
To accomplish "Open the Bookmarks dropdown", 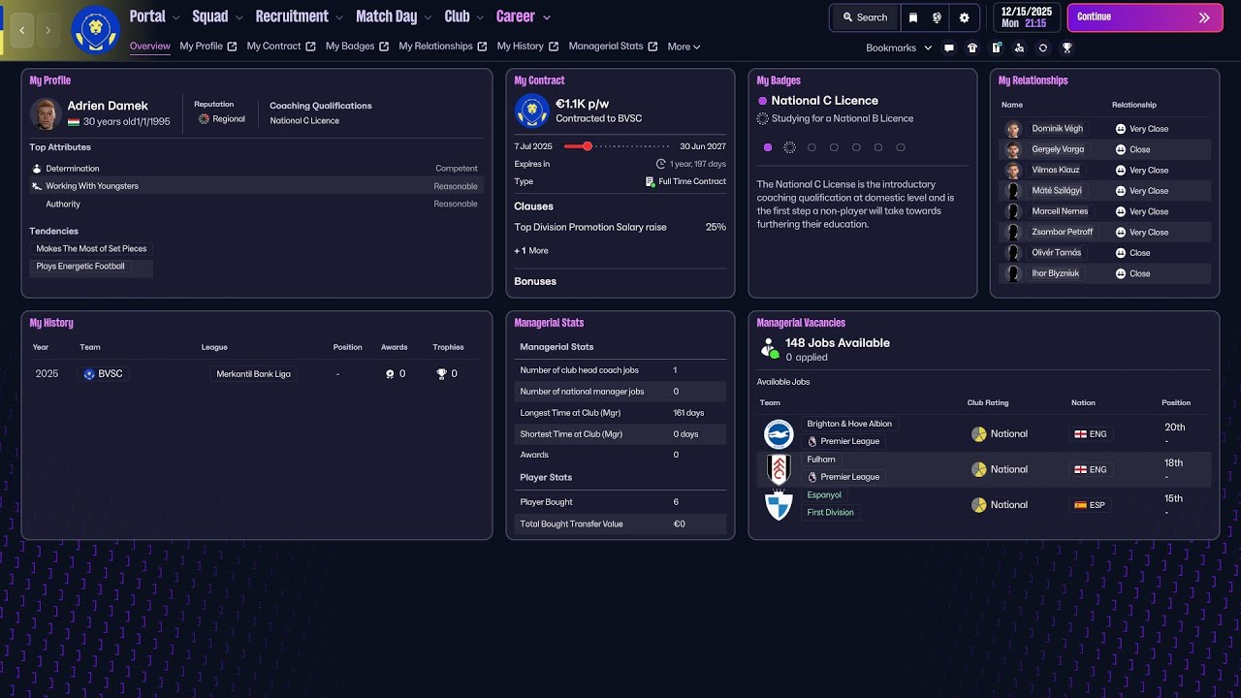I will click(899, 48).
